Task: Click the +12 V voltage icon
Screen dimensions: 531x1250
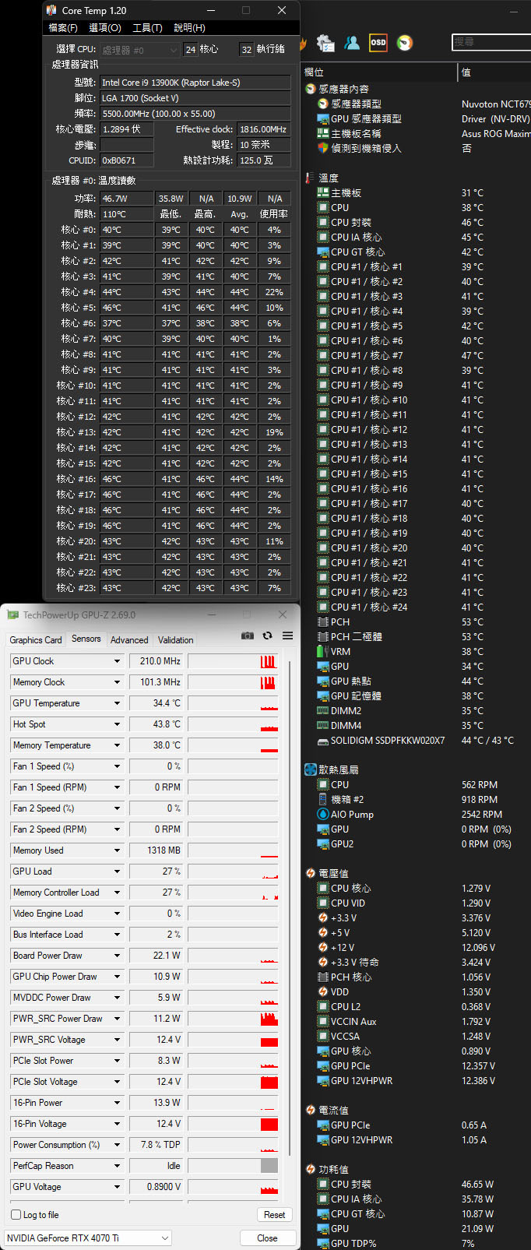Action: coord(323,947)
